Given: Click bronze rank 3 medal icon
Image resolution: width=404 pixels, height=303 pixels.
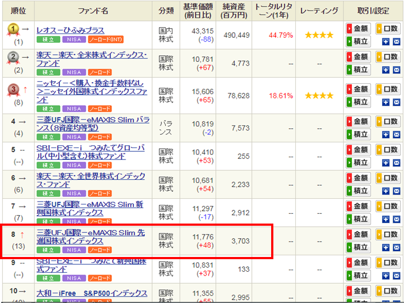Looking at the screenshot, I should (13, 90).
